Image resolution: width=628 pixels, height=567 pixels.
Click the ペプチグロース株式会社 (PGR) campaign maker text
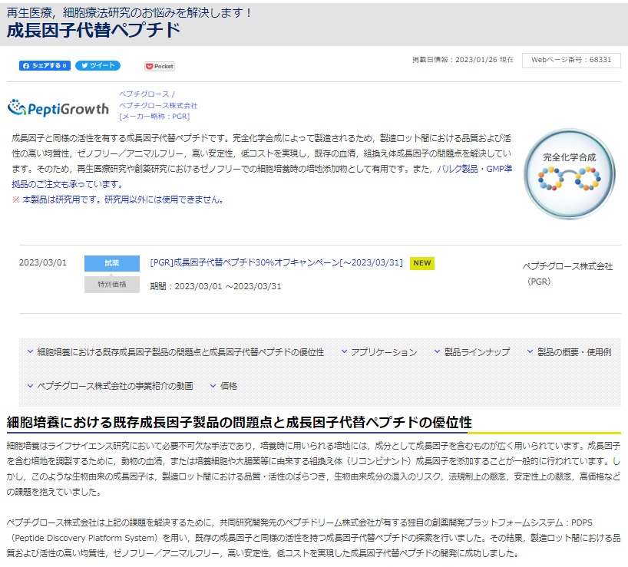(567, 274)
